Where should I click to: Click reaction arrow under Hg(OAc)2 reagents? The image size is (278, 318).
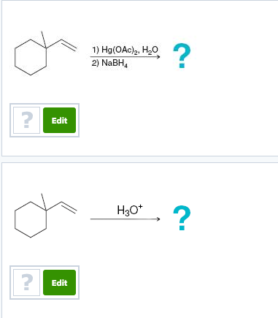pyautogui.click(x=125, y=57)
